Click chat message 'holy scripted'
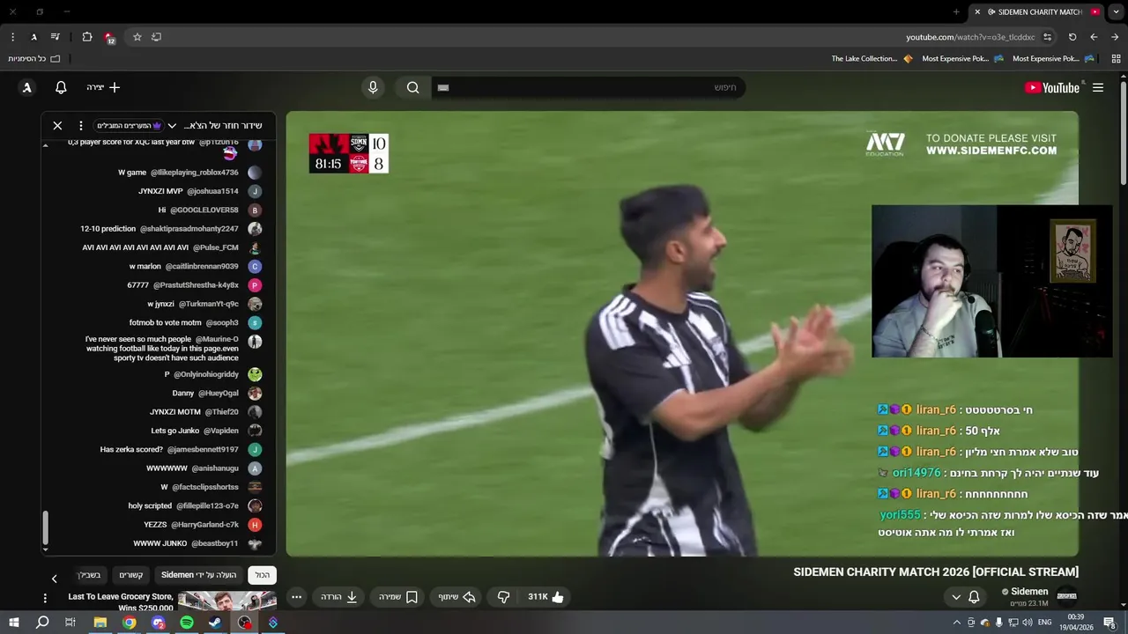1128x634 pixels. [x=150, y=505]
